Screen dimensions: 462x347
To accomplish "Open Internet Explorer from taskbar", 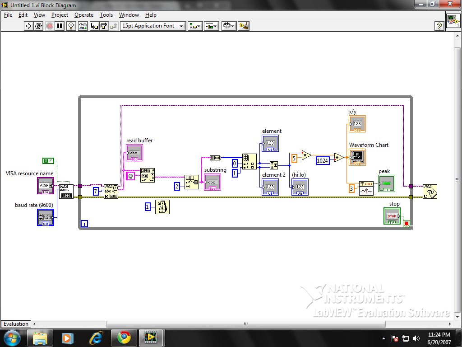I will [x=96, y=338].
